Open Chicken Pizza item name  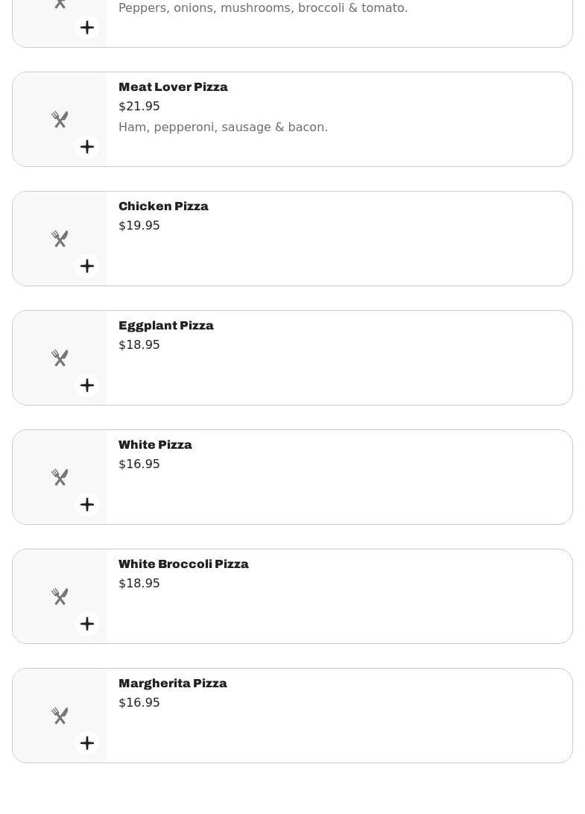click(163, 206)
